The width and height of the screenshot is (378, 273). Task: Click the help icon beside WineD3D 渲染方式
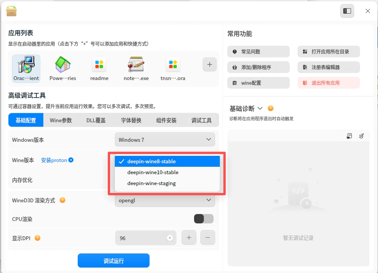pos(62,200)
